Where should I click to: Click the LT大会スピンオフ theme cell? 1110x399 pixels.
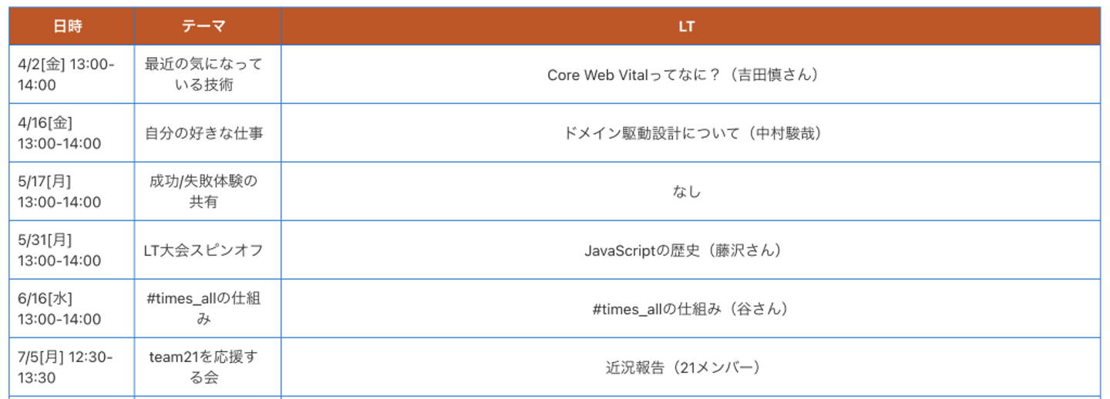[204, 250]
